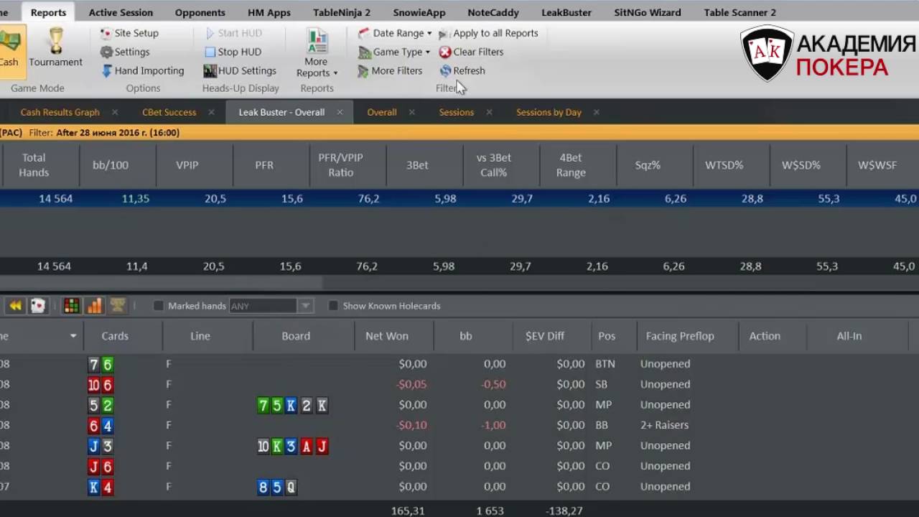The image size is (919, 517).
Task: Click the yellow rewind arrows icon
Action: (x=15, y=306)
